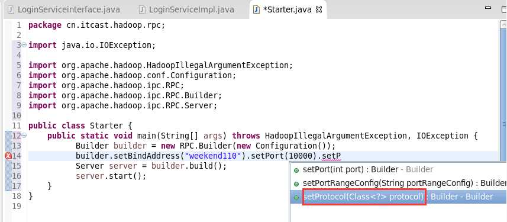This screenshot has height=222, width=507.
Task: Click 'org.apache.hadoop.ipc.RPC.Server' import
Action: pos(140,105)
